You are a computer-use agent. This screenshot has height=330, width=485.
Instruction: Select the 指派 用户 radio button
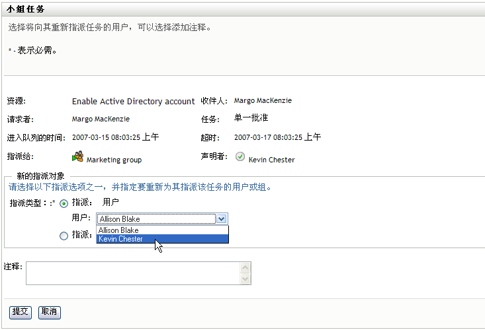coord(64,203)
